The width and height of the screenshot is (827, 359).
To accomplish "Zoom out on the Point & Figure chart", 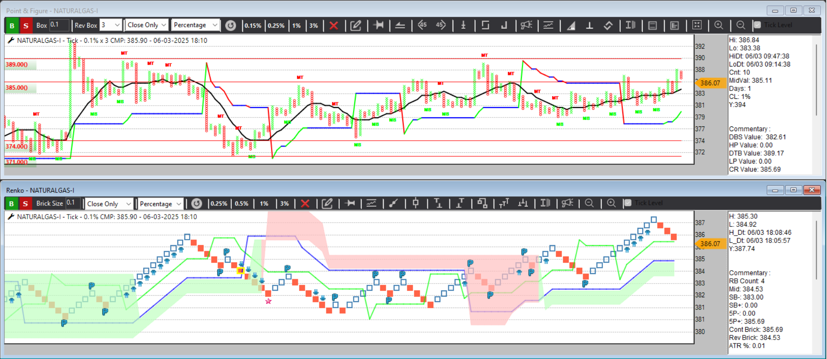I will coord(741,25).
